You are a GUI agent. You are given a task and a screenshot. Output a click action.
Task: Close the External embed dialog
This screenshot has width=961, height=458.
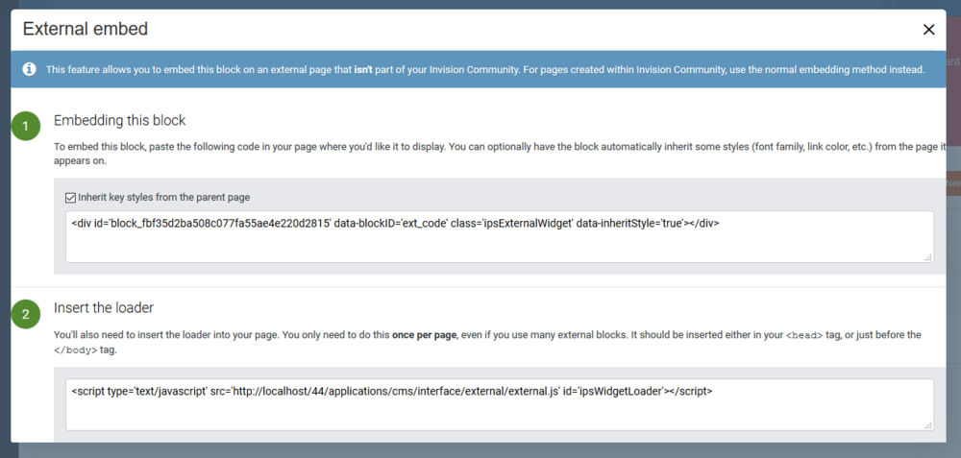pos(928,30)
